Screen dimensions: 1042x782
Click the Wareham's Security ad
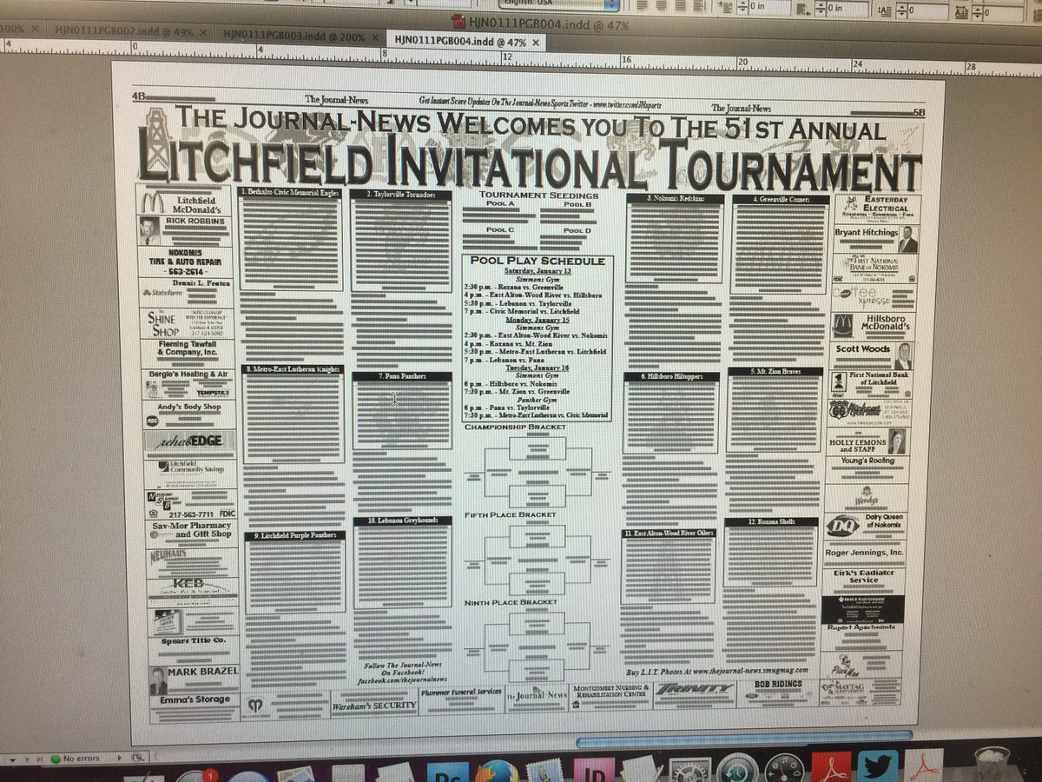pyautogui.click(x=375, y=705)
